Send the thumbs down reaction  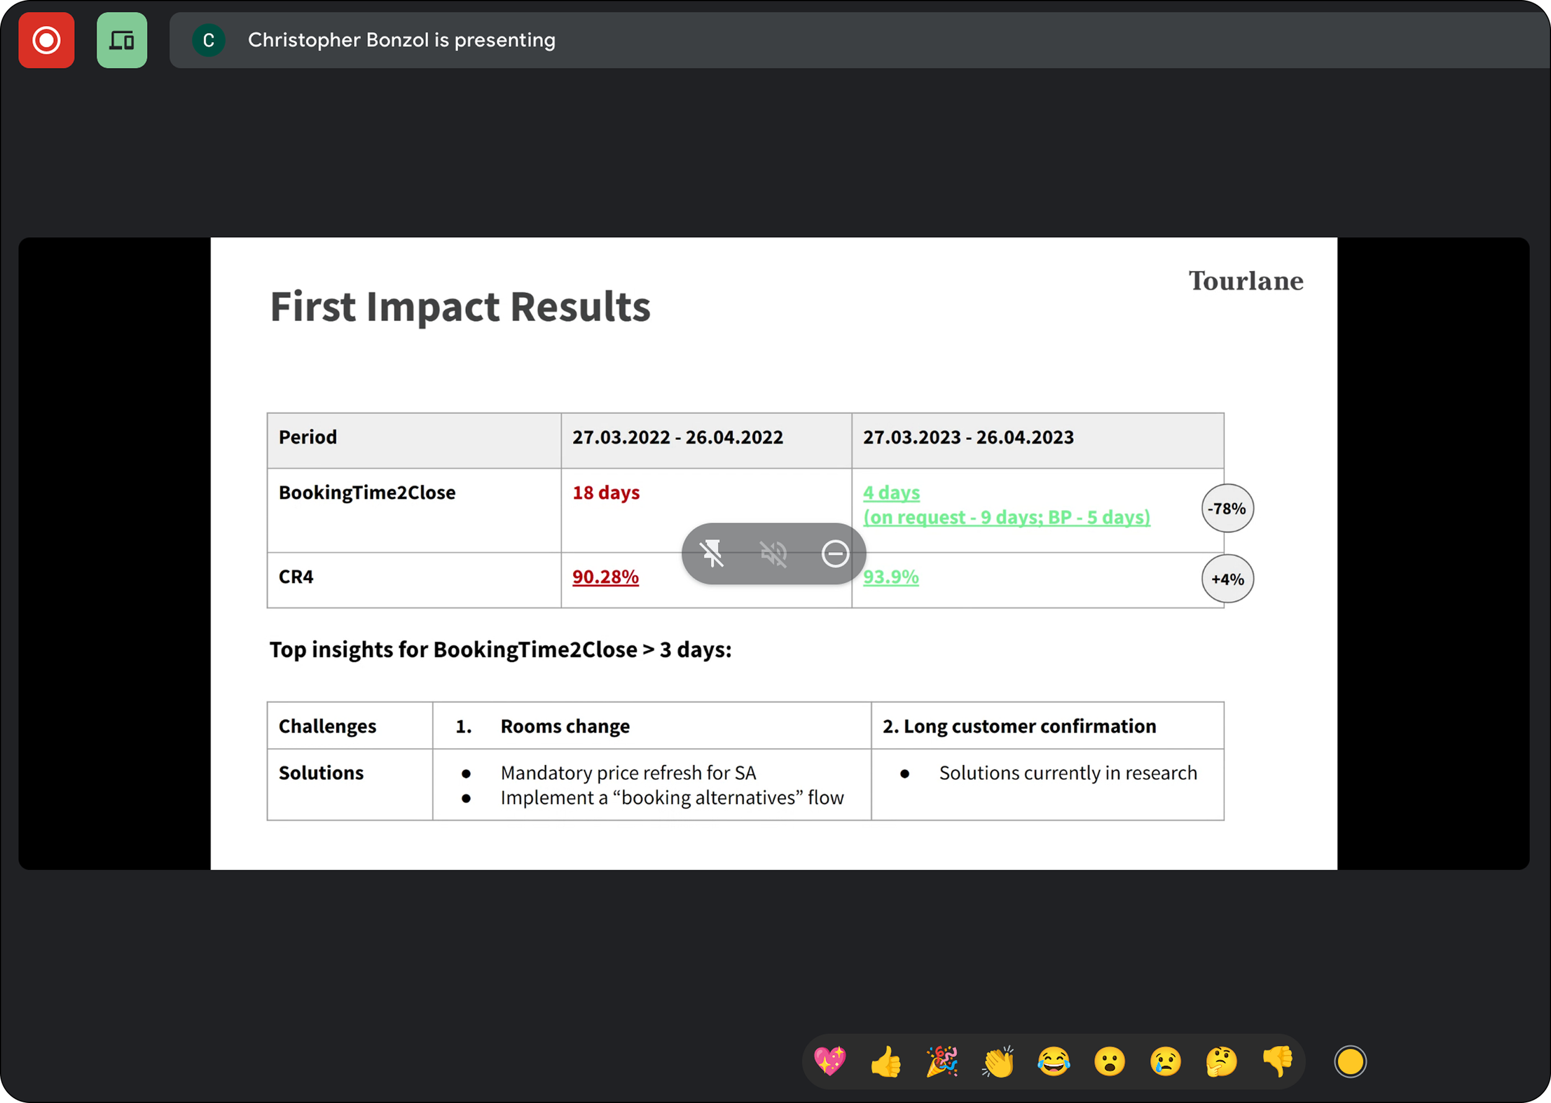[x=1278, y=1061]
